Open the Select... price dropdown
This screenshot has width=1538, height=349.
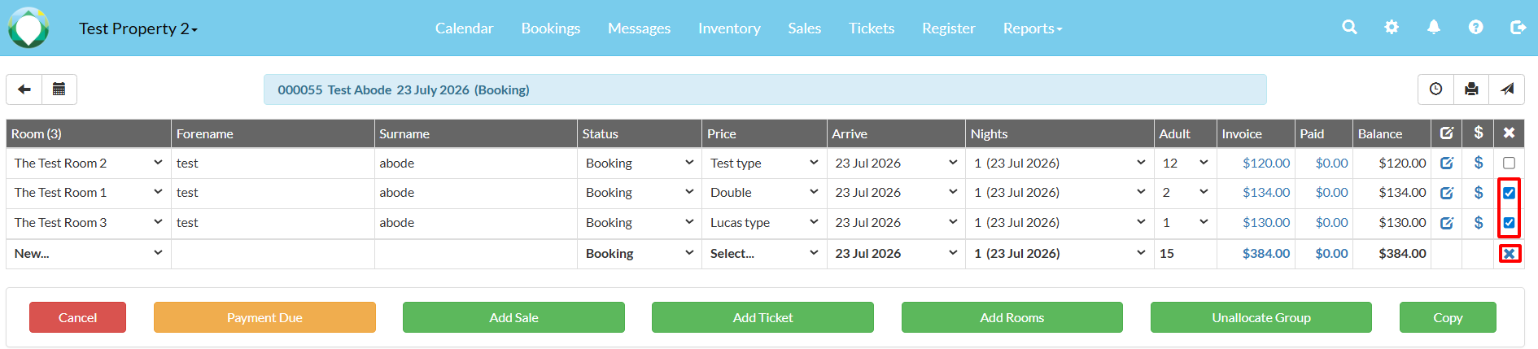764,254
